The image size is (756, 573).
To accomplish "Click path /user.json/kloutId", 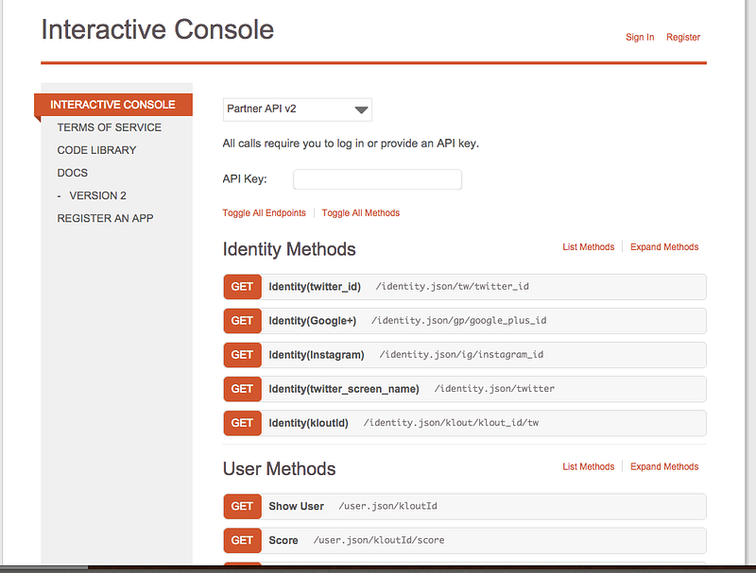I will 387,506.
